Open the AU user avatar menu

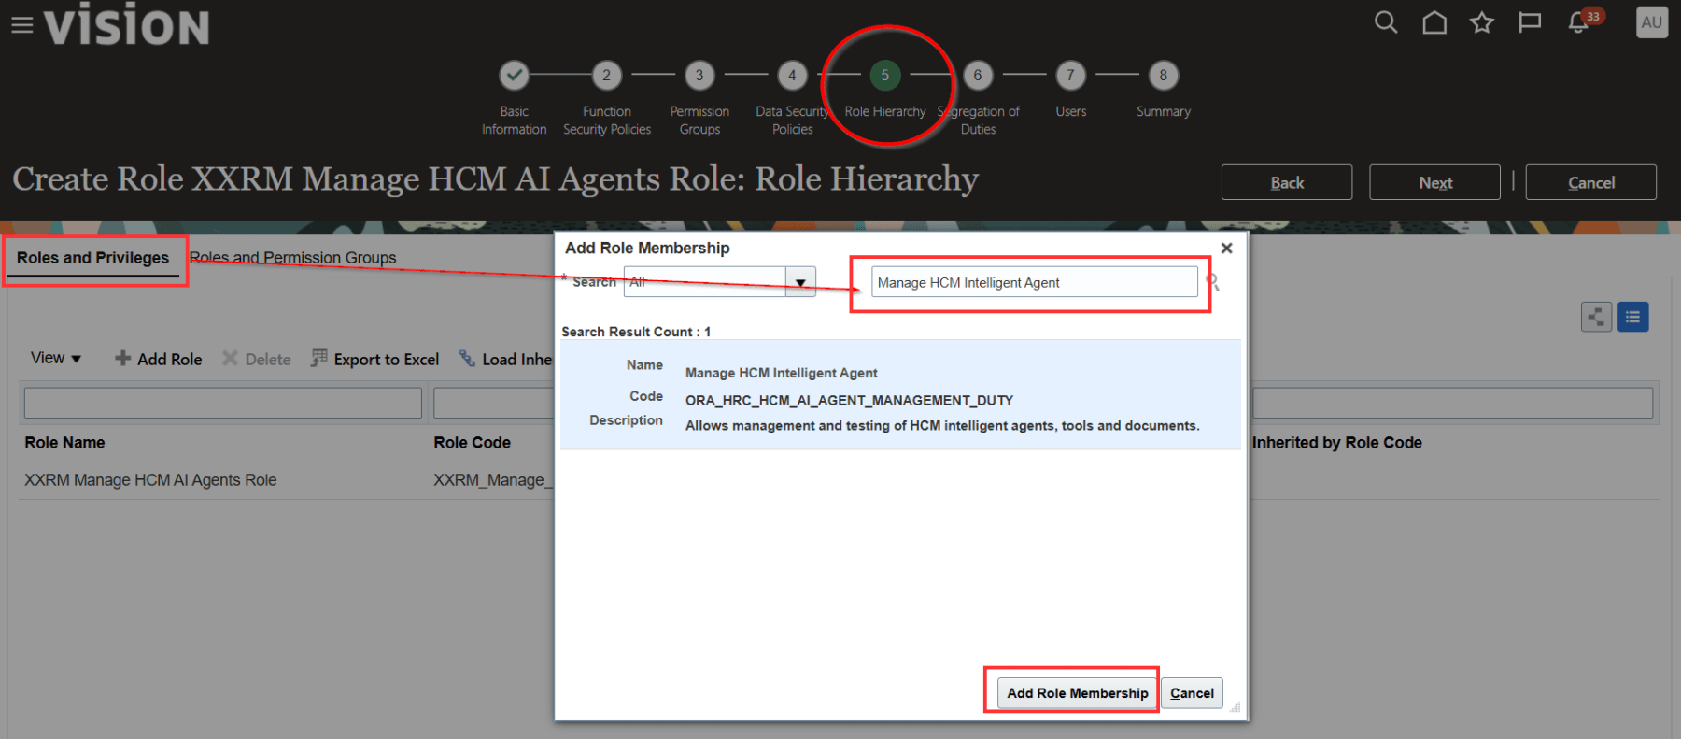pyautogui.click(x=1651, y=22)
